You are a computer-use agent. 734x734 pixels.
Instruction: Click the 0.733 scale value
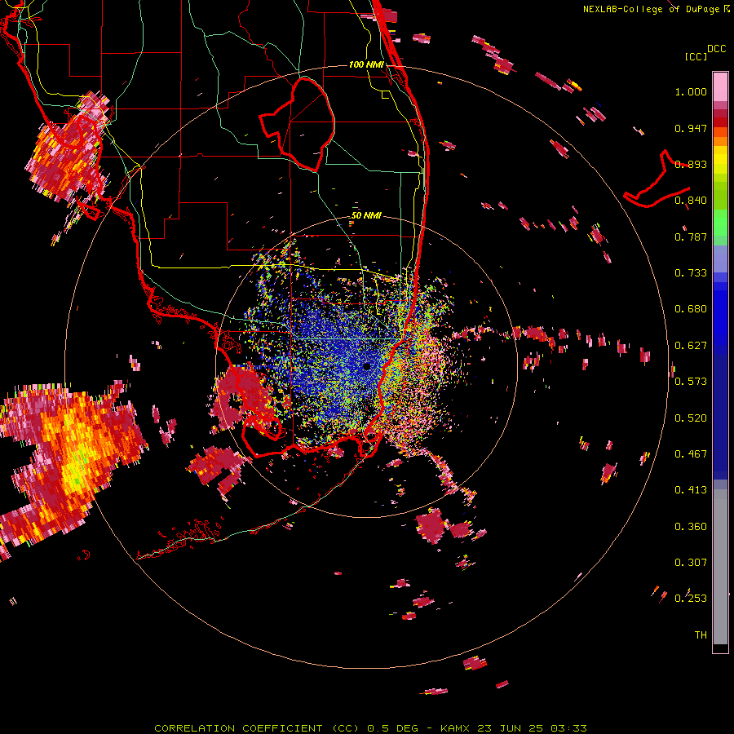click(691, 273)
